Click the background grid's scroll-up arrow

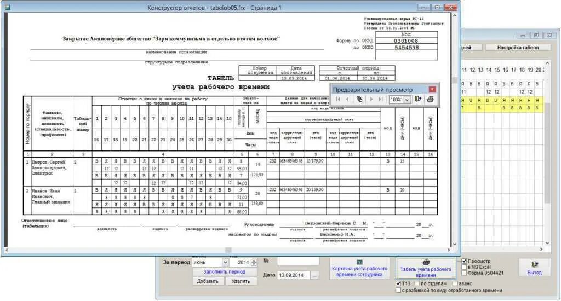tap(547, 63)
